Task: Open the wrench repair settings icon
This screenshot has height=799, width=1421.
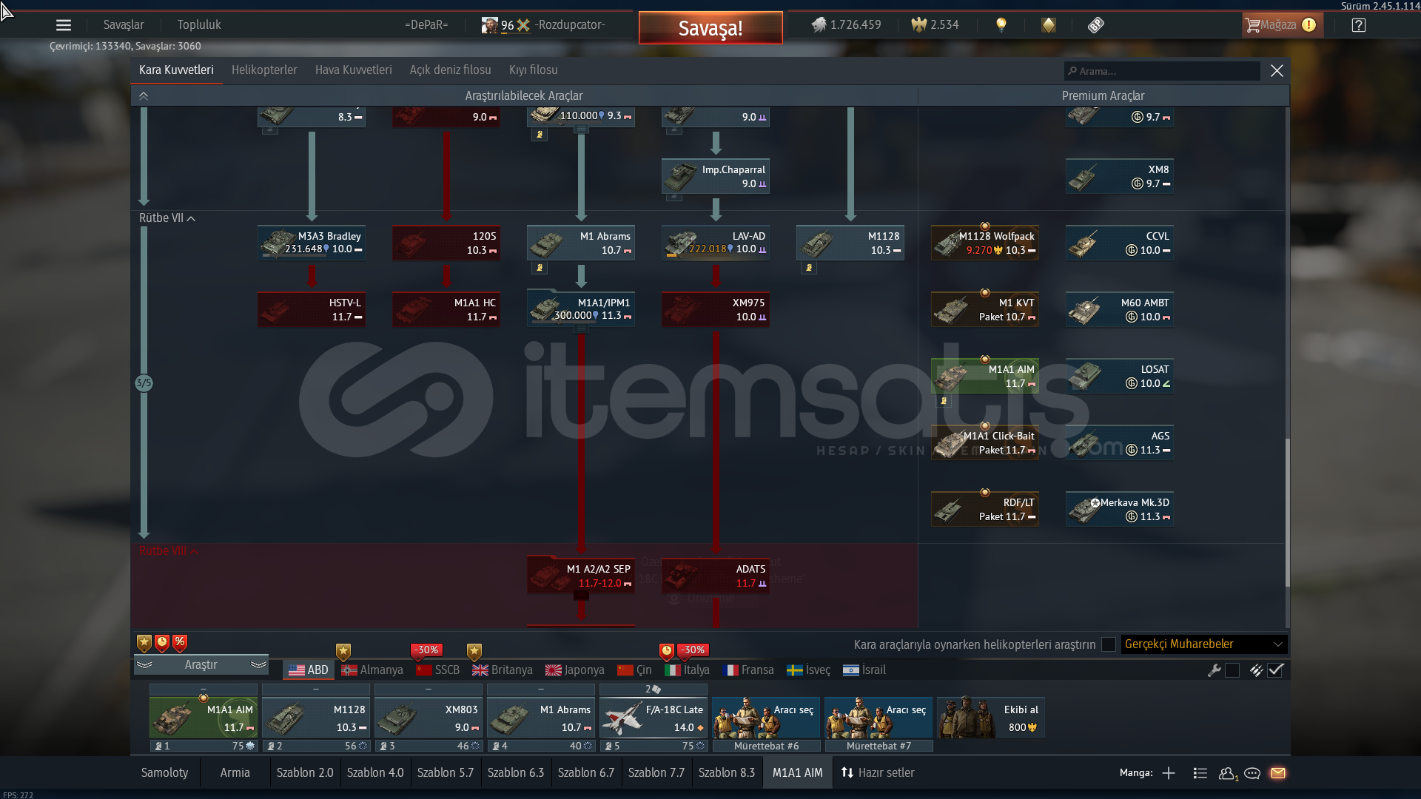Action: tap(1215, 670)
